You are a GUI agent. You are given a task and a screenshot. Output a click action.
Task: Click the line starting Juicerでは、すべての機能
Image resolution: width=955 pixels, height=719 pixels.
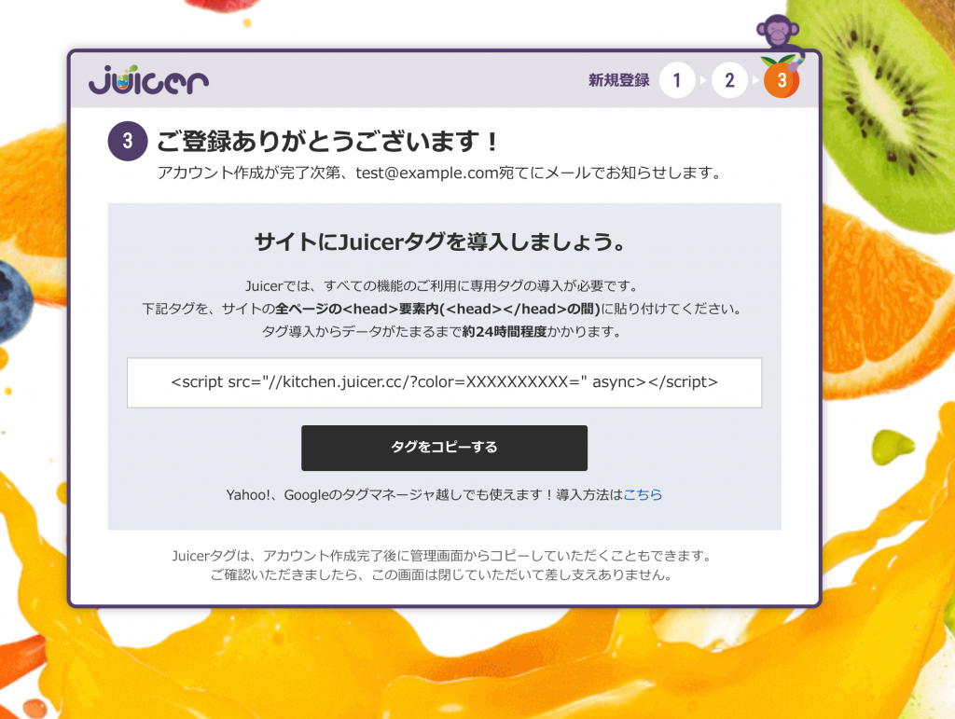point(441,286)
